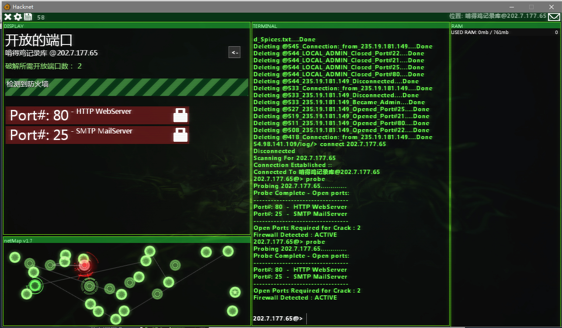Click the lock icon on Port 80
The image size is (562, 328).
(180, 115)
